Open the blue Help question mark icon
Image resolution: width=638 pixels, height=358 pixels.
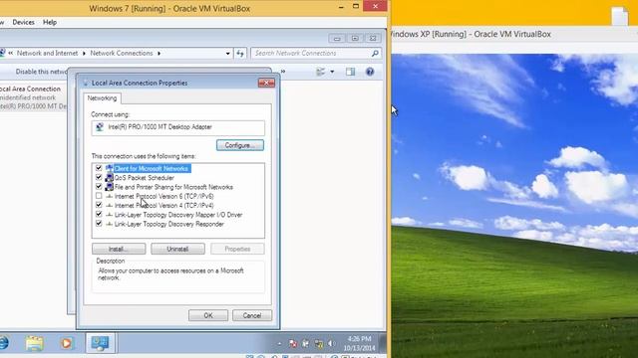[370, 72]
